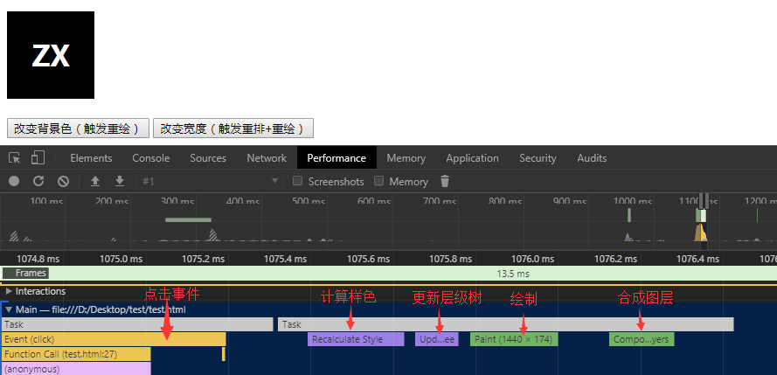Select the Event (click) flame bar

pos(114,339)
